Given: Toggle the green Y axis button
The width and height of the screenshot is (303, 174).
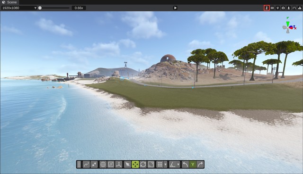Looking at the screenshot, I should [193, 165].
